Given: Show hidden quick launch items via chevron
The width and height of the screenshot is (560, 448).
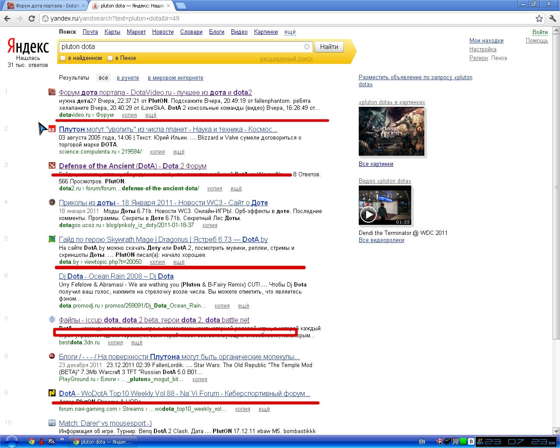Looking at the screenshot, I should coord(62,439).
